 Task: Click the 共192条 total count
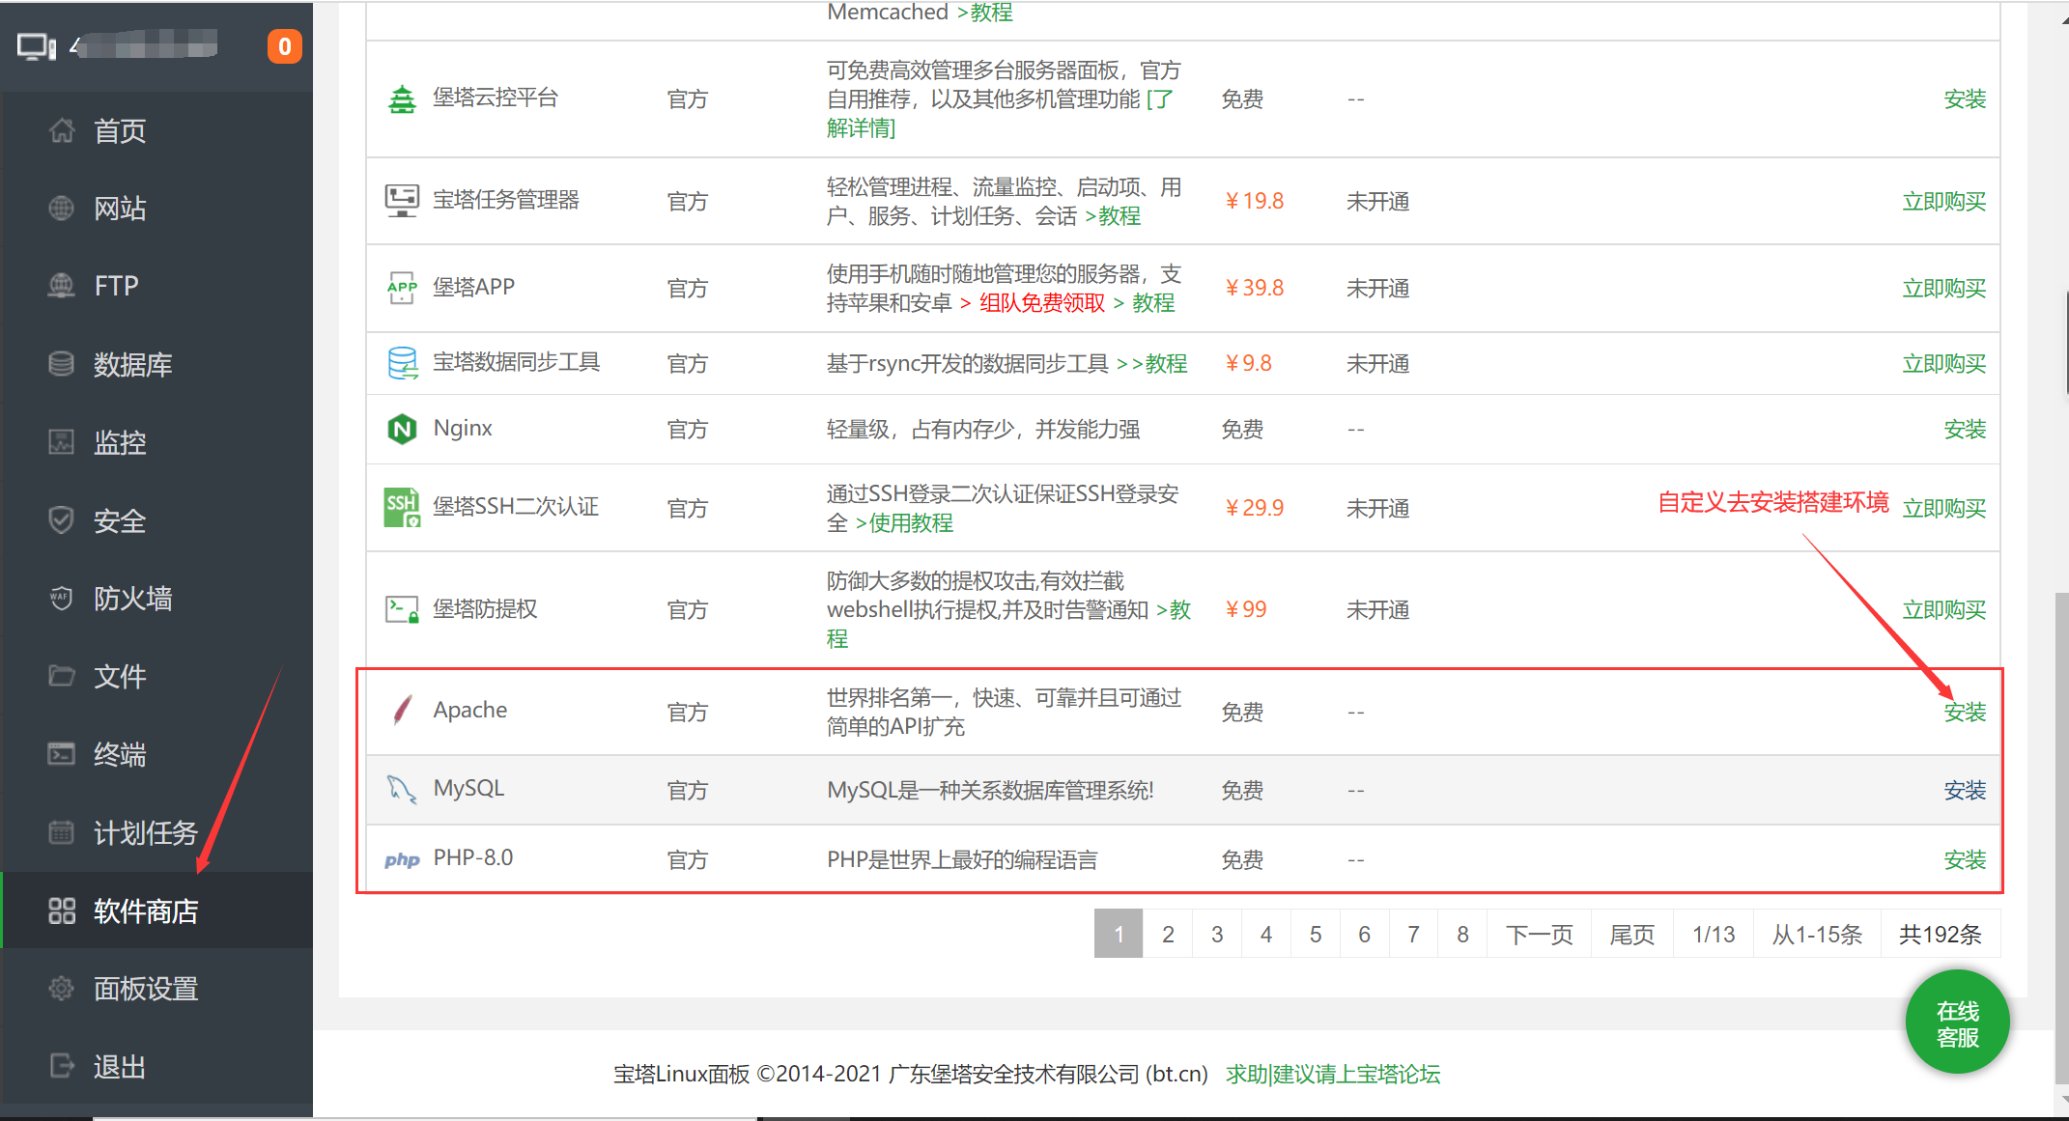(x=1941, y=934)
